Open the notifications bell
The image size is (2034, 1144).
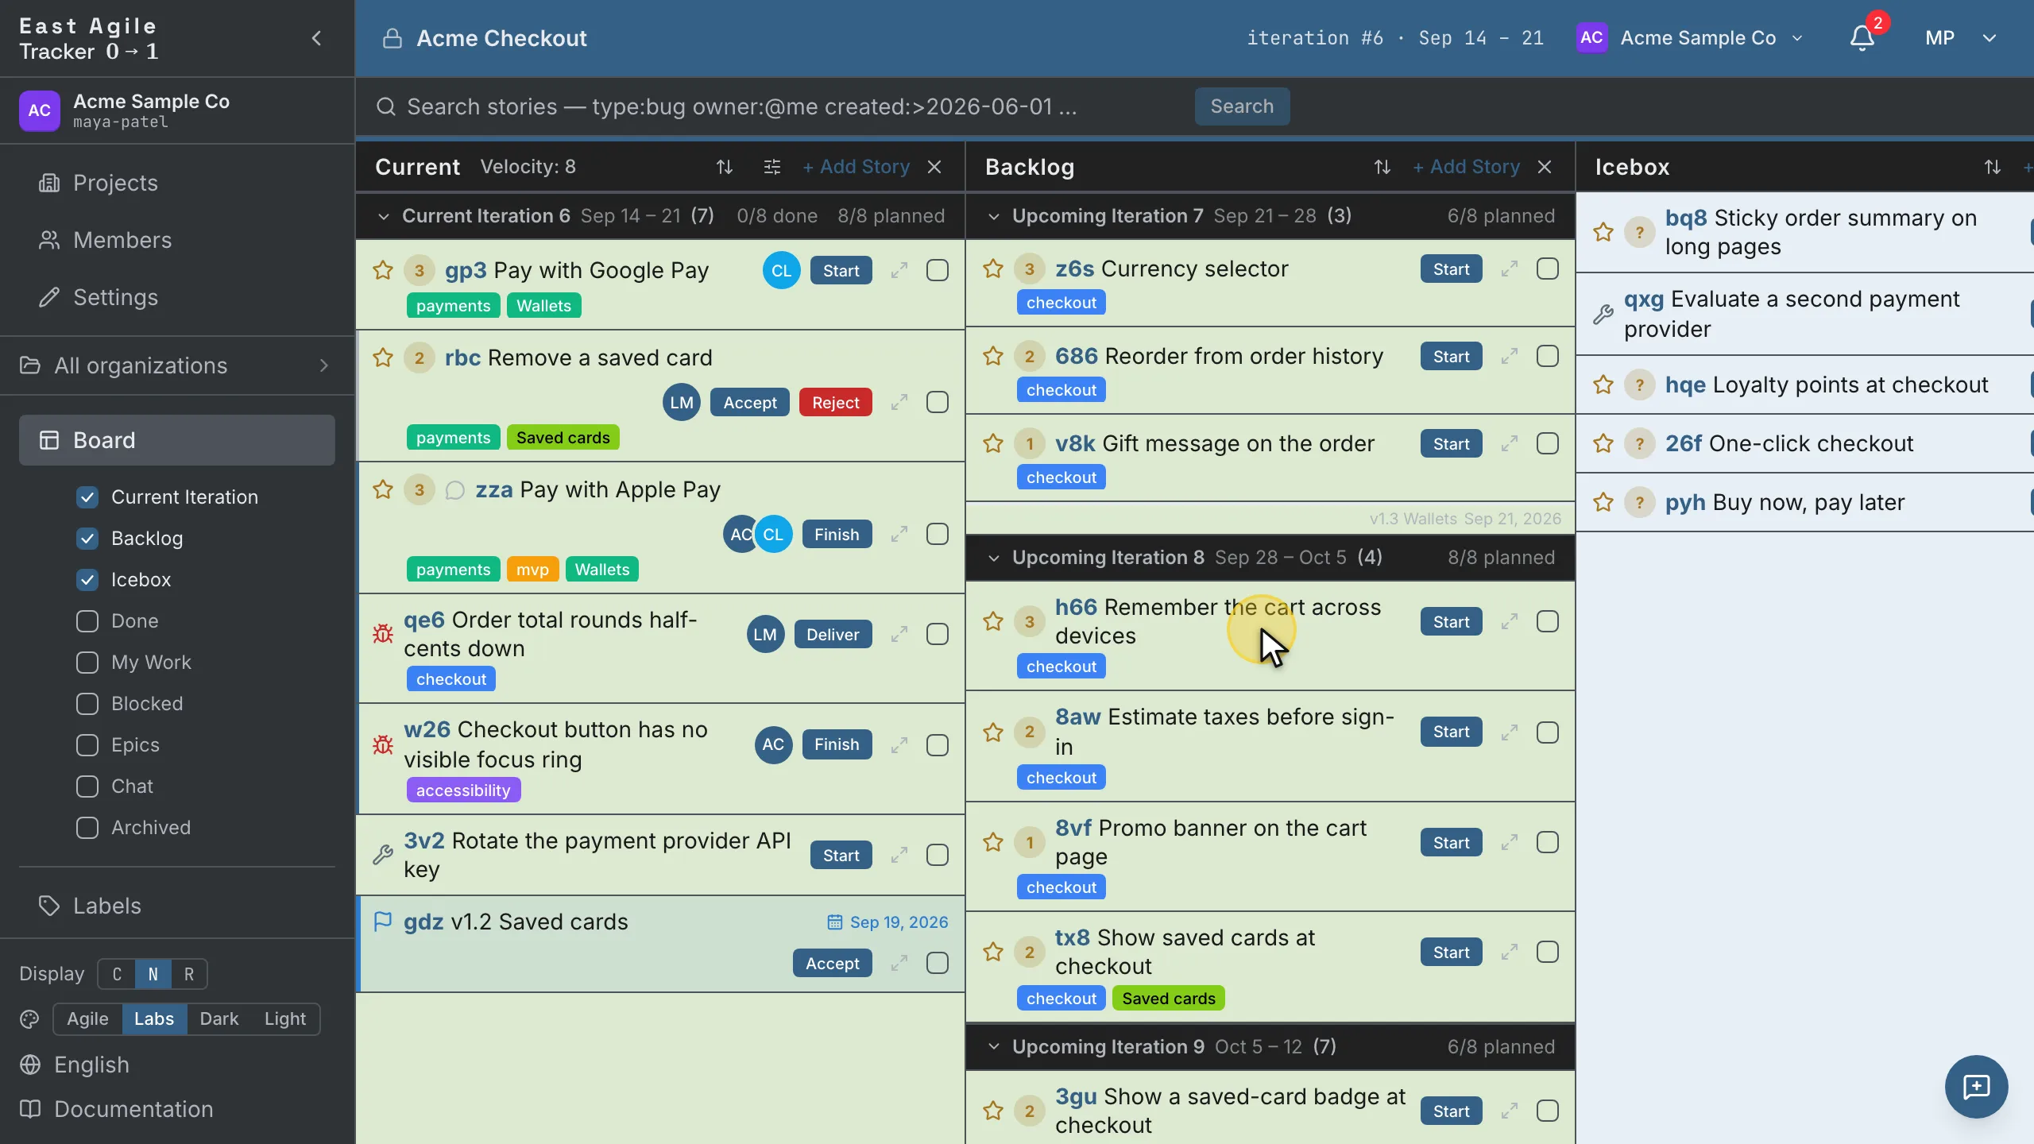coord(1862,38)
